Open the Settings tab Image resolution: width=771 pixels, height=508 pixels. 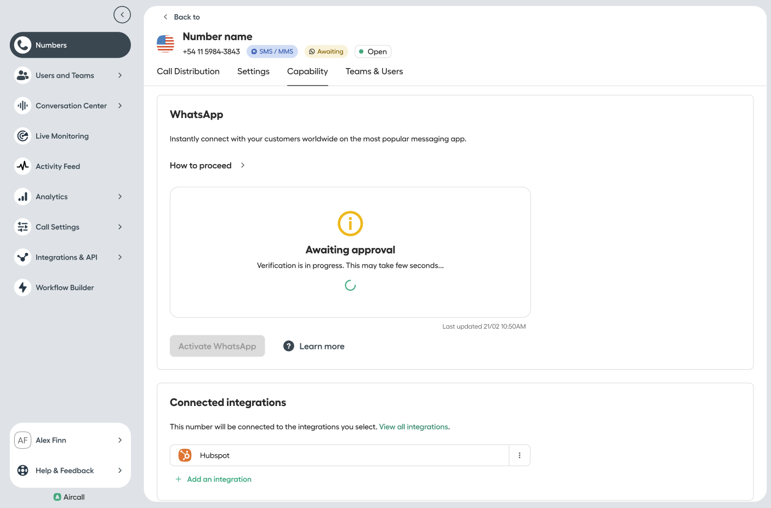click(x=253, y=71)
